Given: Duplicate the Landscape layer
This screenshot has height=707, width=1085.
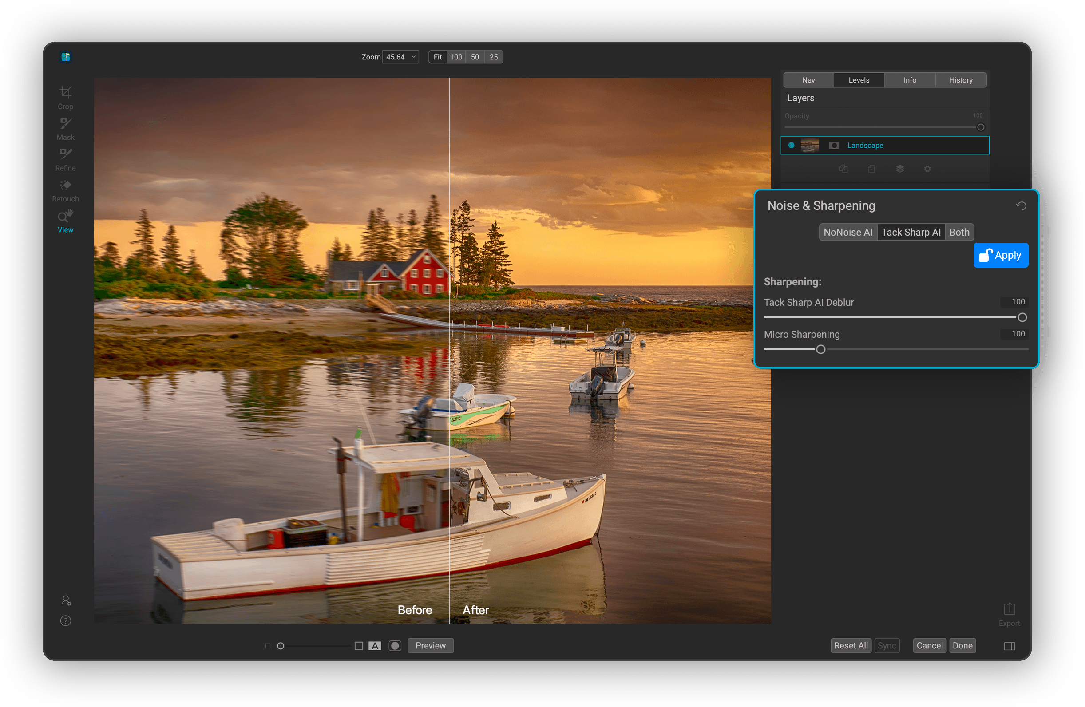Looking at the screenshot, I should pyautogui.click(x=843, y=169).
